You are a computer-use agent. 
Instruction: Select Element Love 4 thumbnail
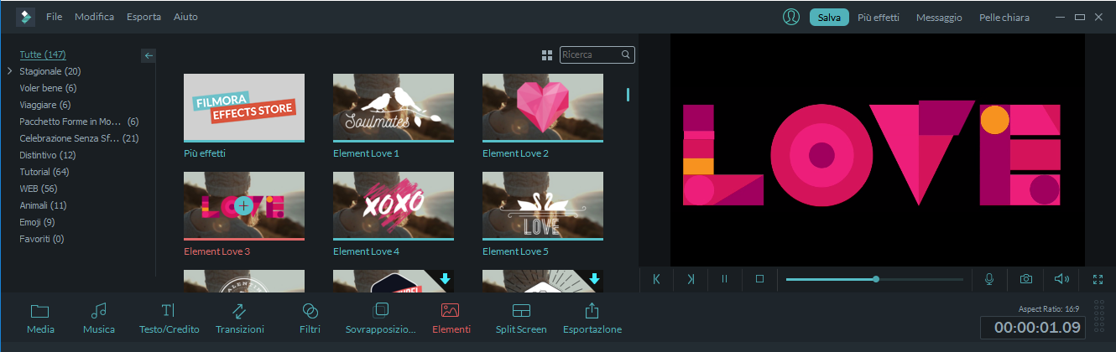394,205
